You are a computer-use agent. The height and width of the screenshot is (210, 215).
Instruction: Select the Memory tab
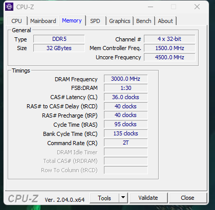coord(72,20)
